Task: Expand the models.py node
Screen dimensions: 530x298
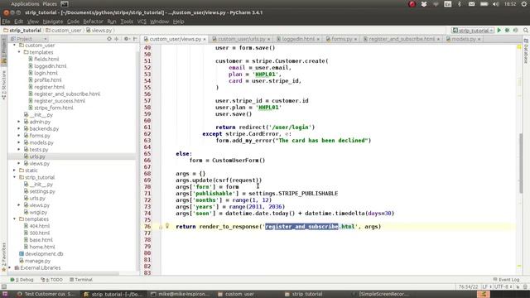Action: 19,142
